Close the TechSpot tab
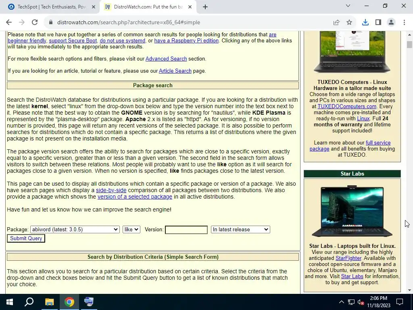Image resolution: width=413 pixels, height=310 pixels. [93, 7]
